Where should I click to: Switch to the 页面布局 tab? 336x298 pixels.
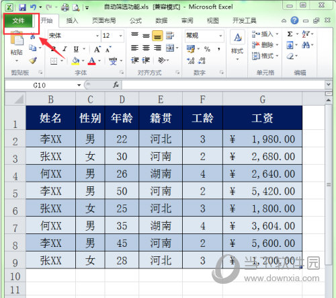104,21
